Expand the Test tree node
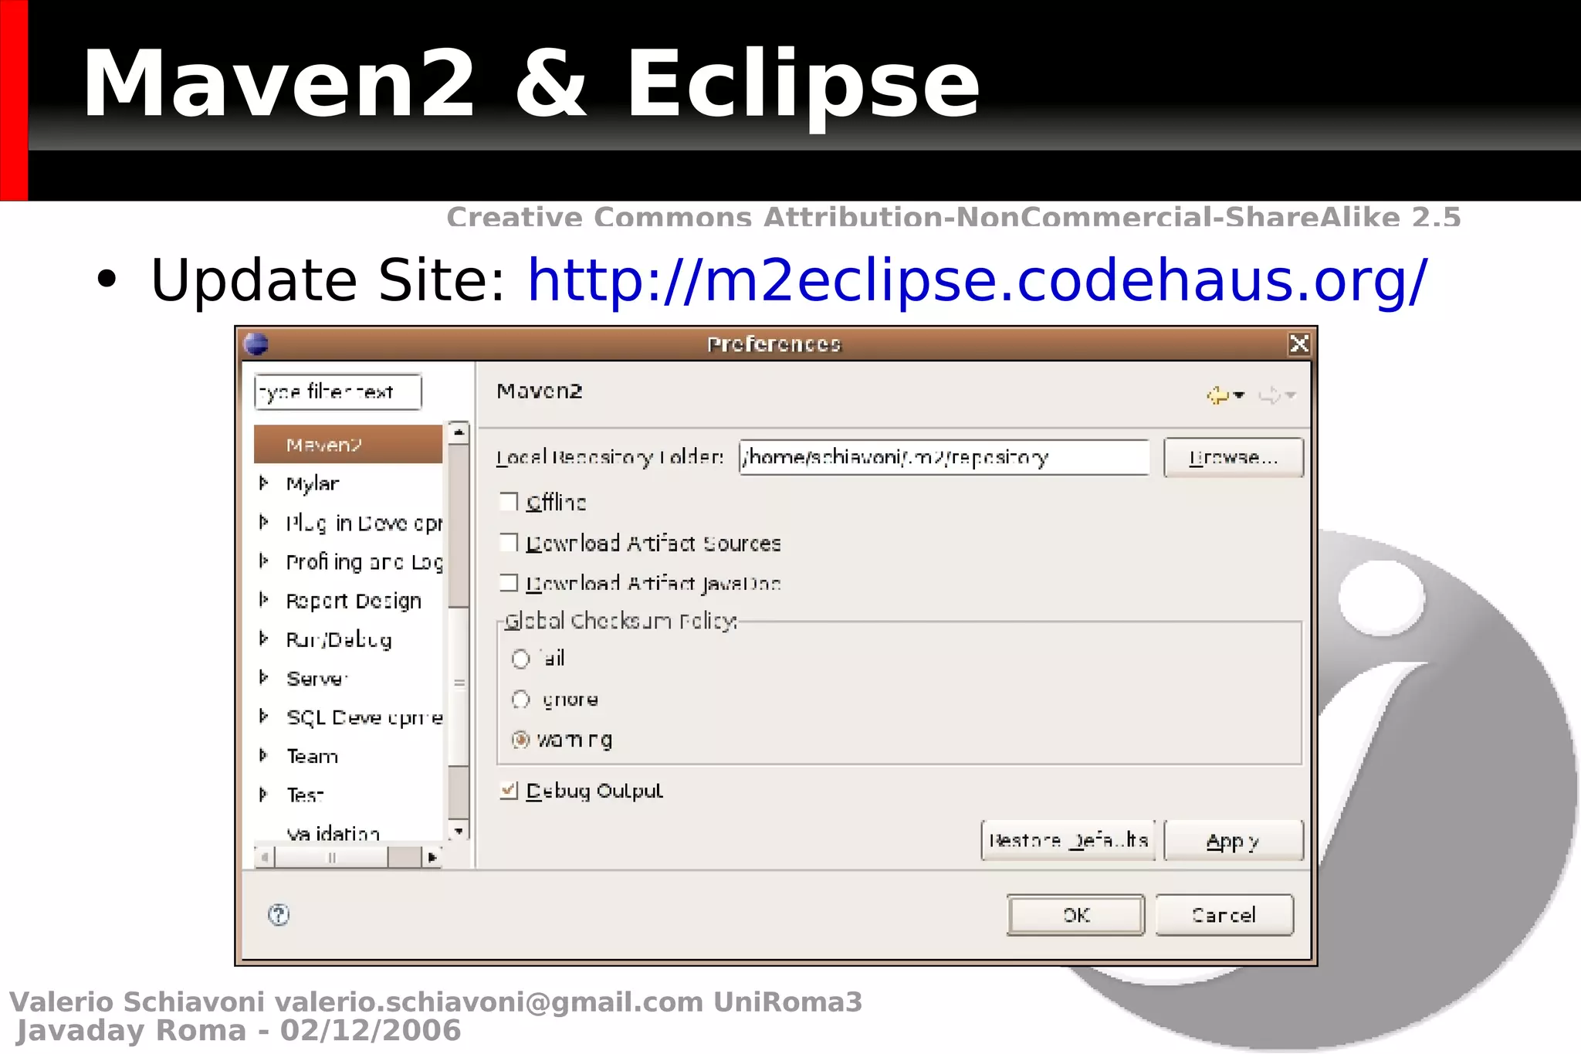The image size is (1581, 1054). [x=264, y=795]
